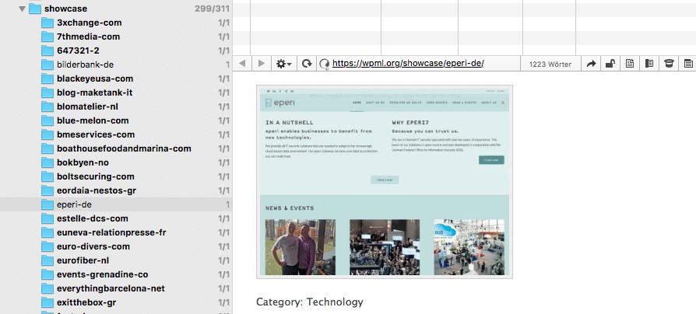Reload the page with the refresh icon
Screen dimensions: 696x314
[307, 64]
